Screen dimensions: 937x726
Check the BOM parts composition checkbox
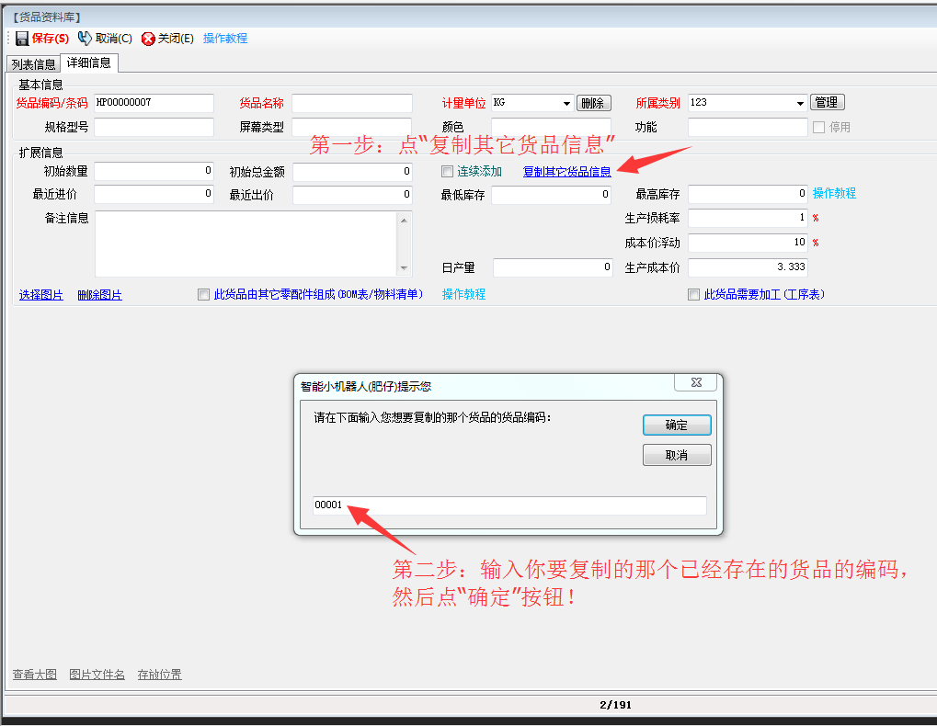(x=204, y=295)
